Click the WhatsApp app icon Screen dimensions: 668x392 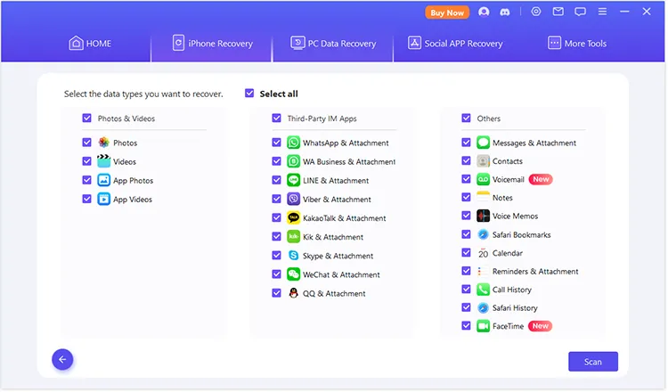coord(293,143)
